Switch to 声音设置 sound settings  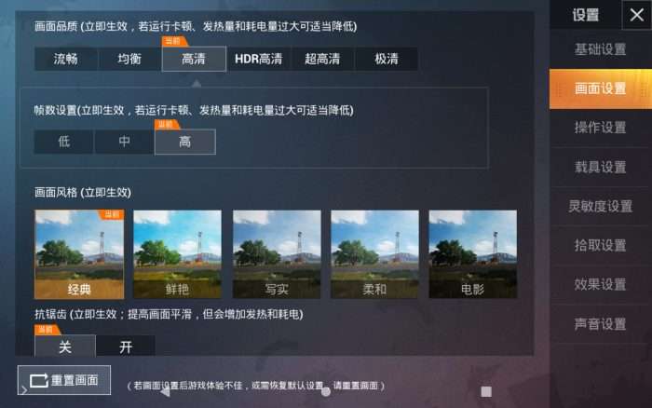point(601,323)
